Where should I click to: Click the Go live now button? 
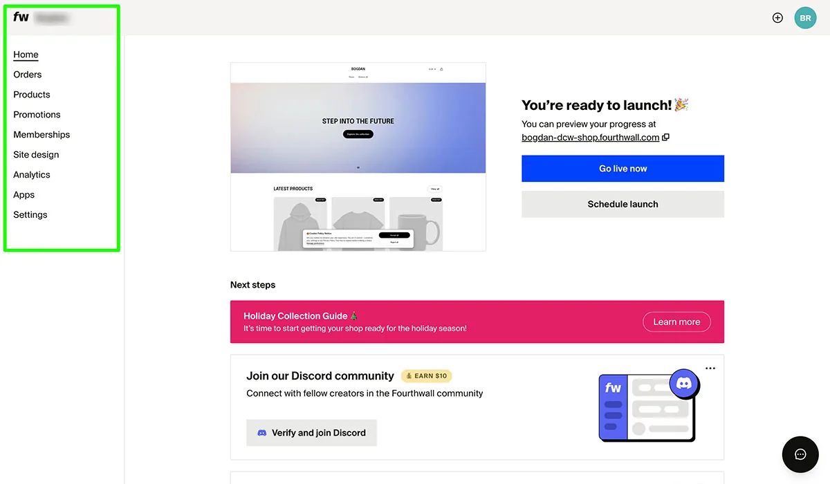pos(622,168)
